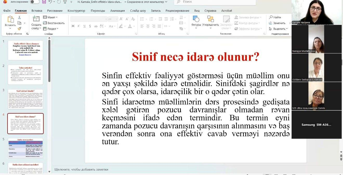Select the Format Painter tool
The width and height of the screenshot is (343, 175).
19,29
